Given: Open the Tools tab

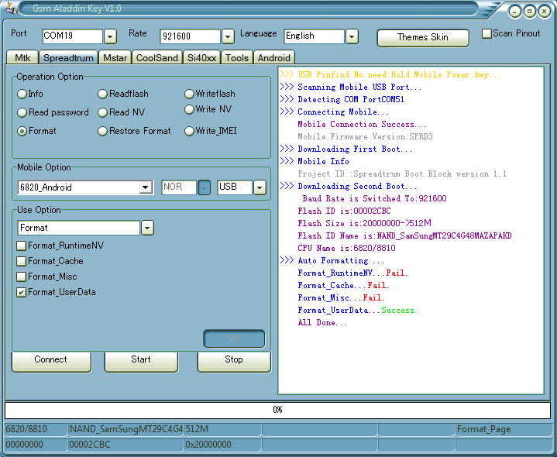Looking at the screenshot, I should 237,58.
